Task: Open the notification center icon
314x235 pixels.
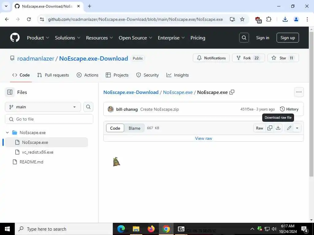Action: click(304, 229)
